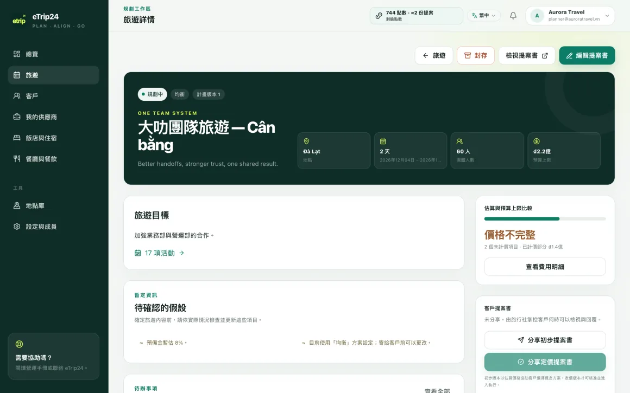Click the paper plane icon on 分享初步提案書
This screenshot has height=393, width=630.
[521, 340]
